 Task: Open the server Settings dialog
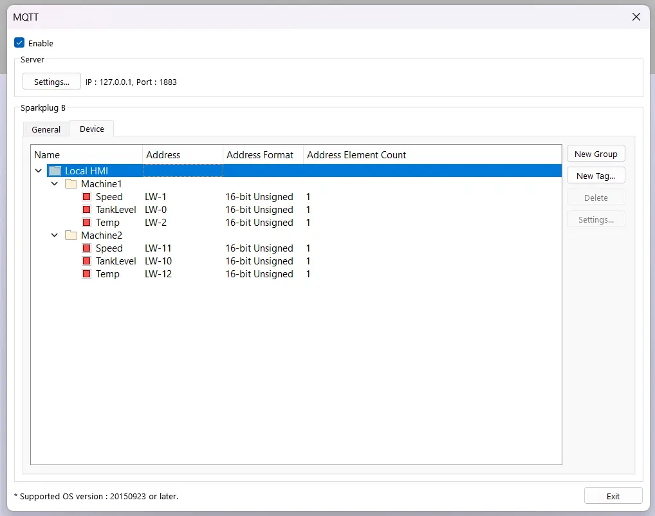coord(51,81)
